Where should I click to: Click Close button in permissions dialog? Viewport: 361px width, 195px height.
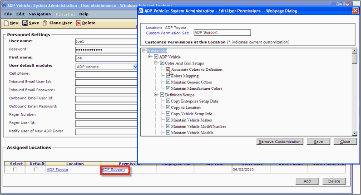(345, 141)
